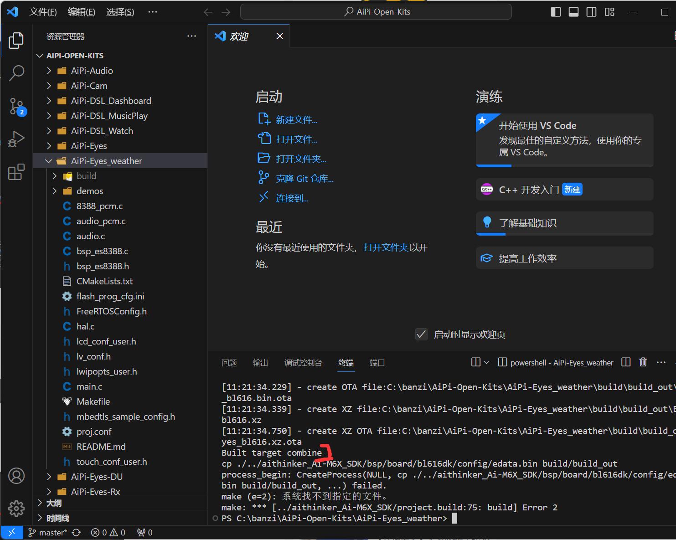Open the Makefile in the explorer
This screenshot has height=540, width=676.
click(x=120, y=401)
